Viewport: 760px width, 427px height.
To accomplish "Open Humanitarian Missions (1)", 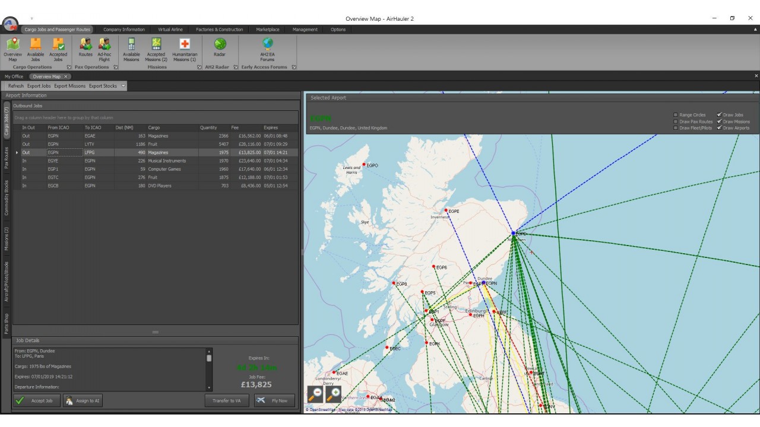I will [184, 47].
